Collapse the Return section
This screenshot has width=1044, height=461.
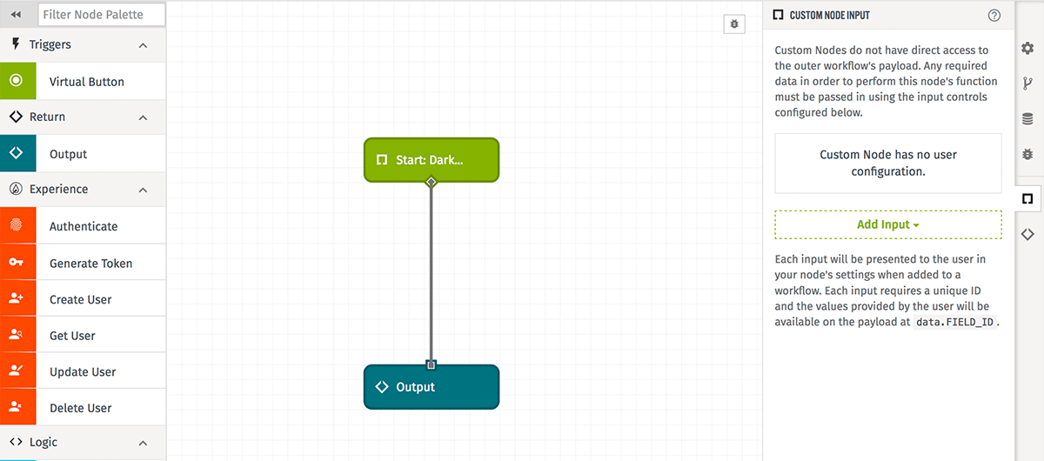(x=143, y=117)
